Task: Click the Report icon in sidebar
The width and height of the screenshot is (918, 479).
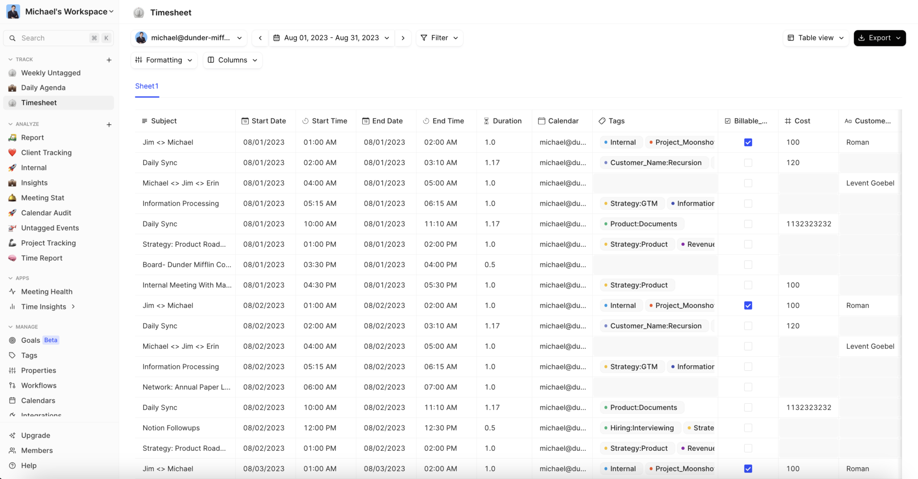Action: click(12, 138)
